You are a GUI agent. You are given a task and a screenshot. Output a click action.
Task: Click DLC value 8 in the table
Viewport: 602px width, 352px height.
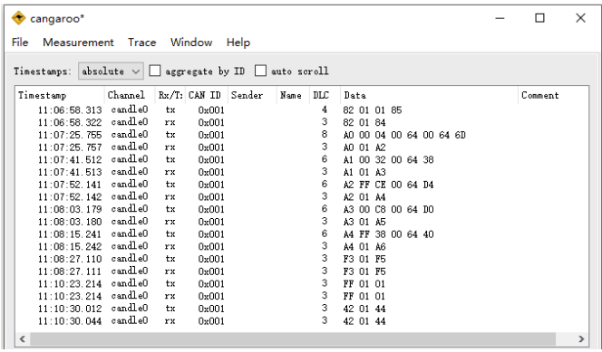325,135
